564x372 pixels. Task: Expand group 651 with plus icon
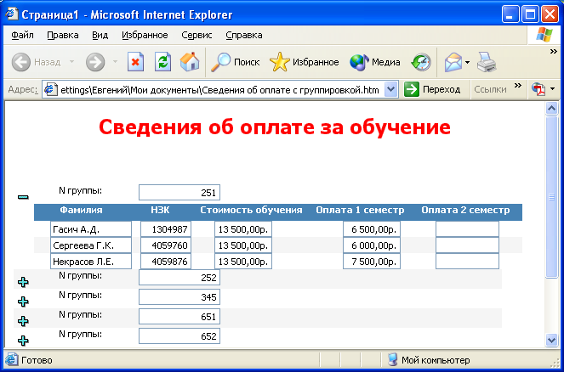coord(23,321)
